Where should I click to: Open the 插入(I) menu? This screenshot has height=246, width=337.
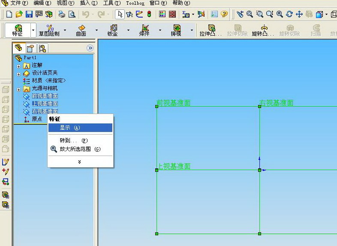tap(89, 3)
